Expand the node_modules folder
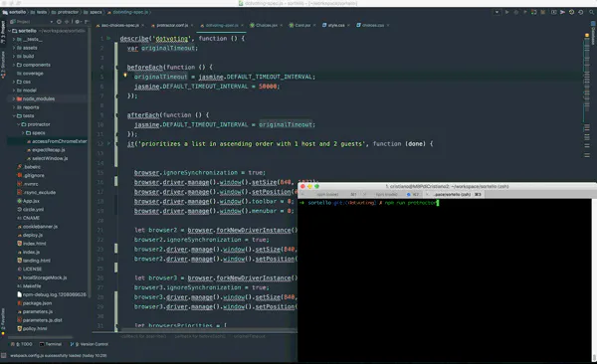 coord(14,98)
